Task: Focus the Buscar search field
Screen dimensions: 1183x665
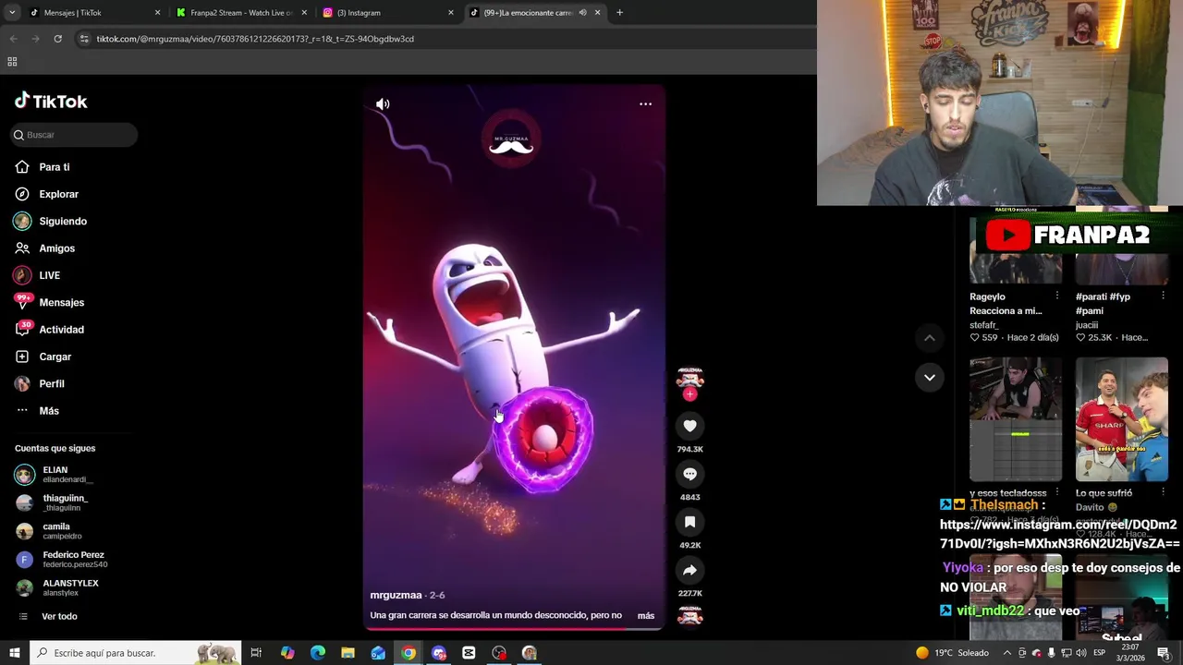Action: pyautogui.click(x=74, y=135)
